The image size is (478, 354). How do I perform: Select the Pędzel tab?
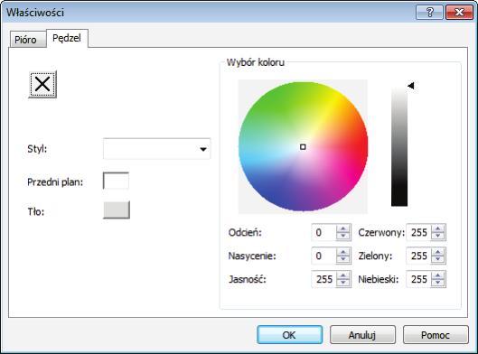tap(67, 38)
